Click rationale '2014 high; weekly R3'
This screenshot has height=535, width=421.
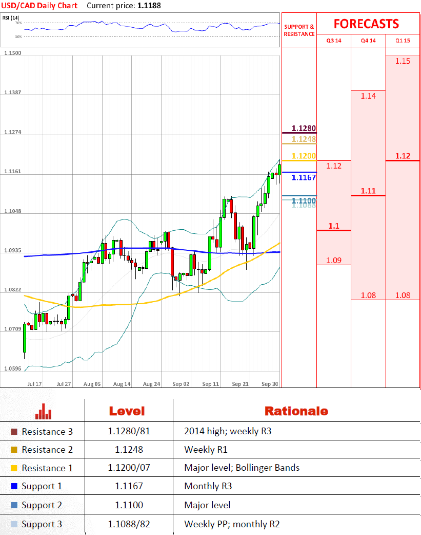(228, 431)
